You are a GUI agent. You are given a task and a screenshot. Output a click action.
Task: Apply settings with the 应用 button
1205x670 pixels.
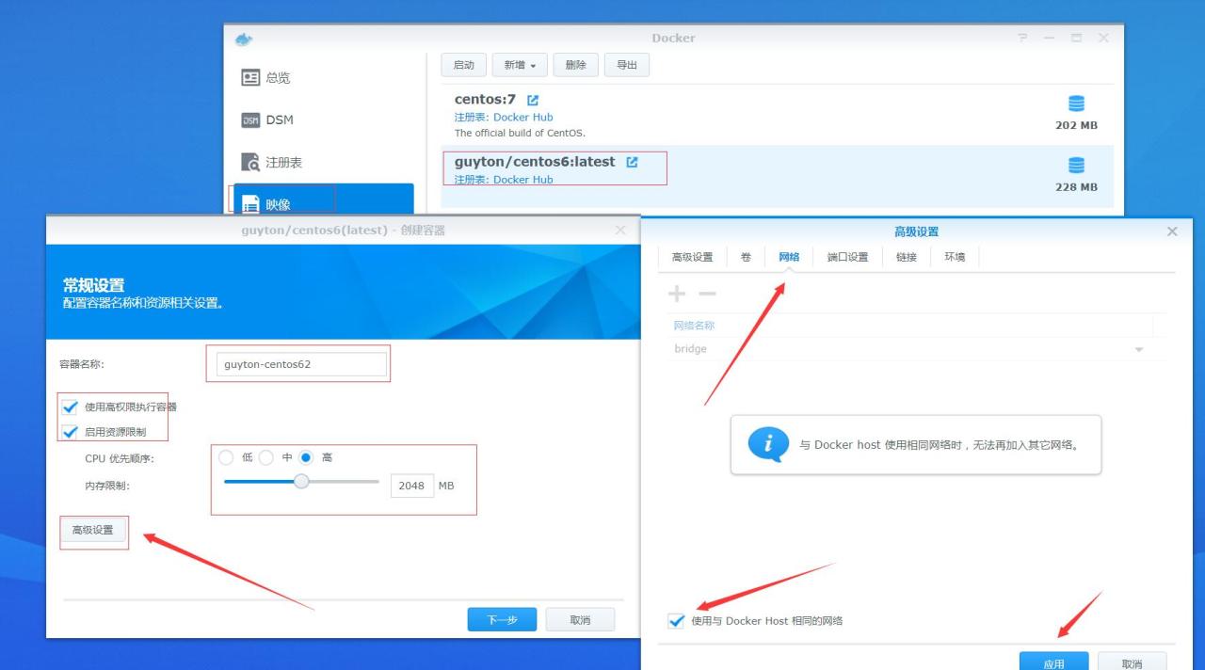[x=1054, y=661]
